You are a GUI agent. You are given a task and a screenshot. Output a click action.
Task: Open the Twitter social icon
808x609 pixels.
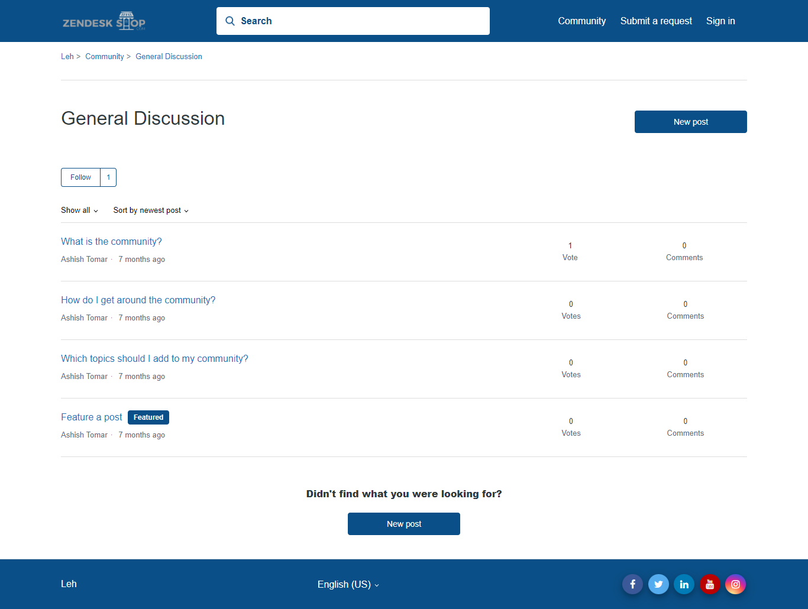click(x=658, y=584)
